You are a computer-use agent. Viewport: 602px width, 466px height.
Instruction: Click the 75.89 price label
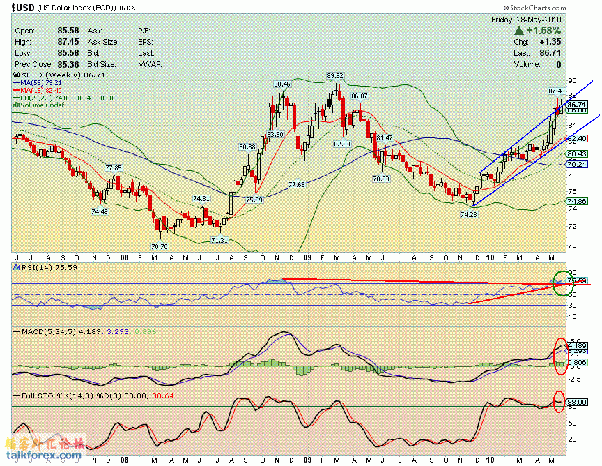254,200
